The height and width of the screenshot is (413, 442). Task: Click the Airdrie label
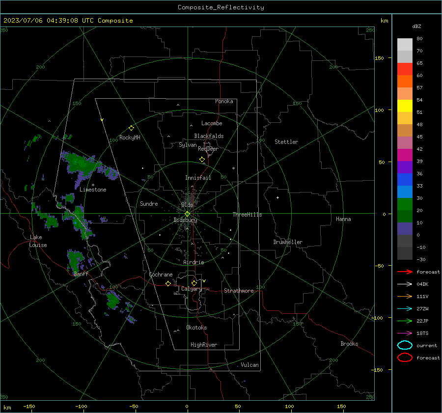[193, 262]
